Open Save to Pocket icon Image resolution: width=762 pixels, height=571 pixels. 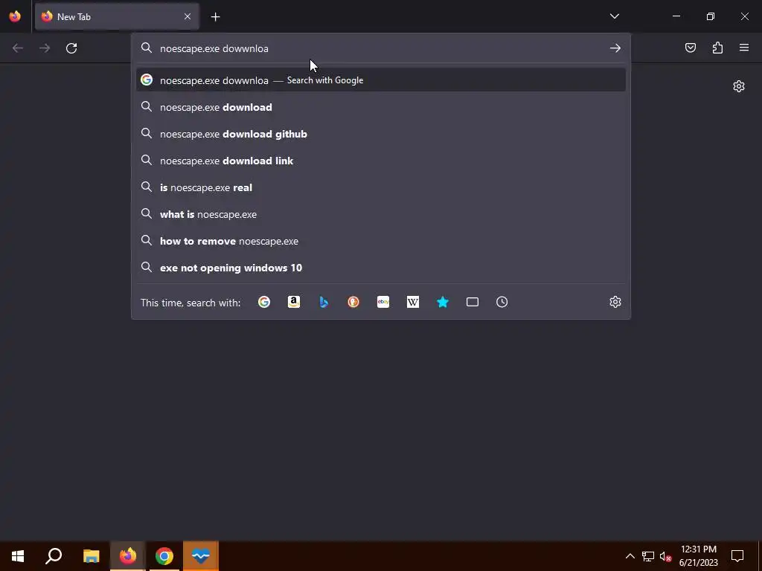[x=690, y=48]
